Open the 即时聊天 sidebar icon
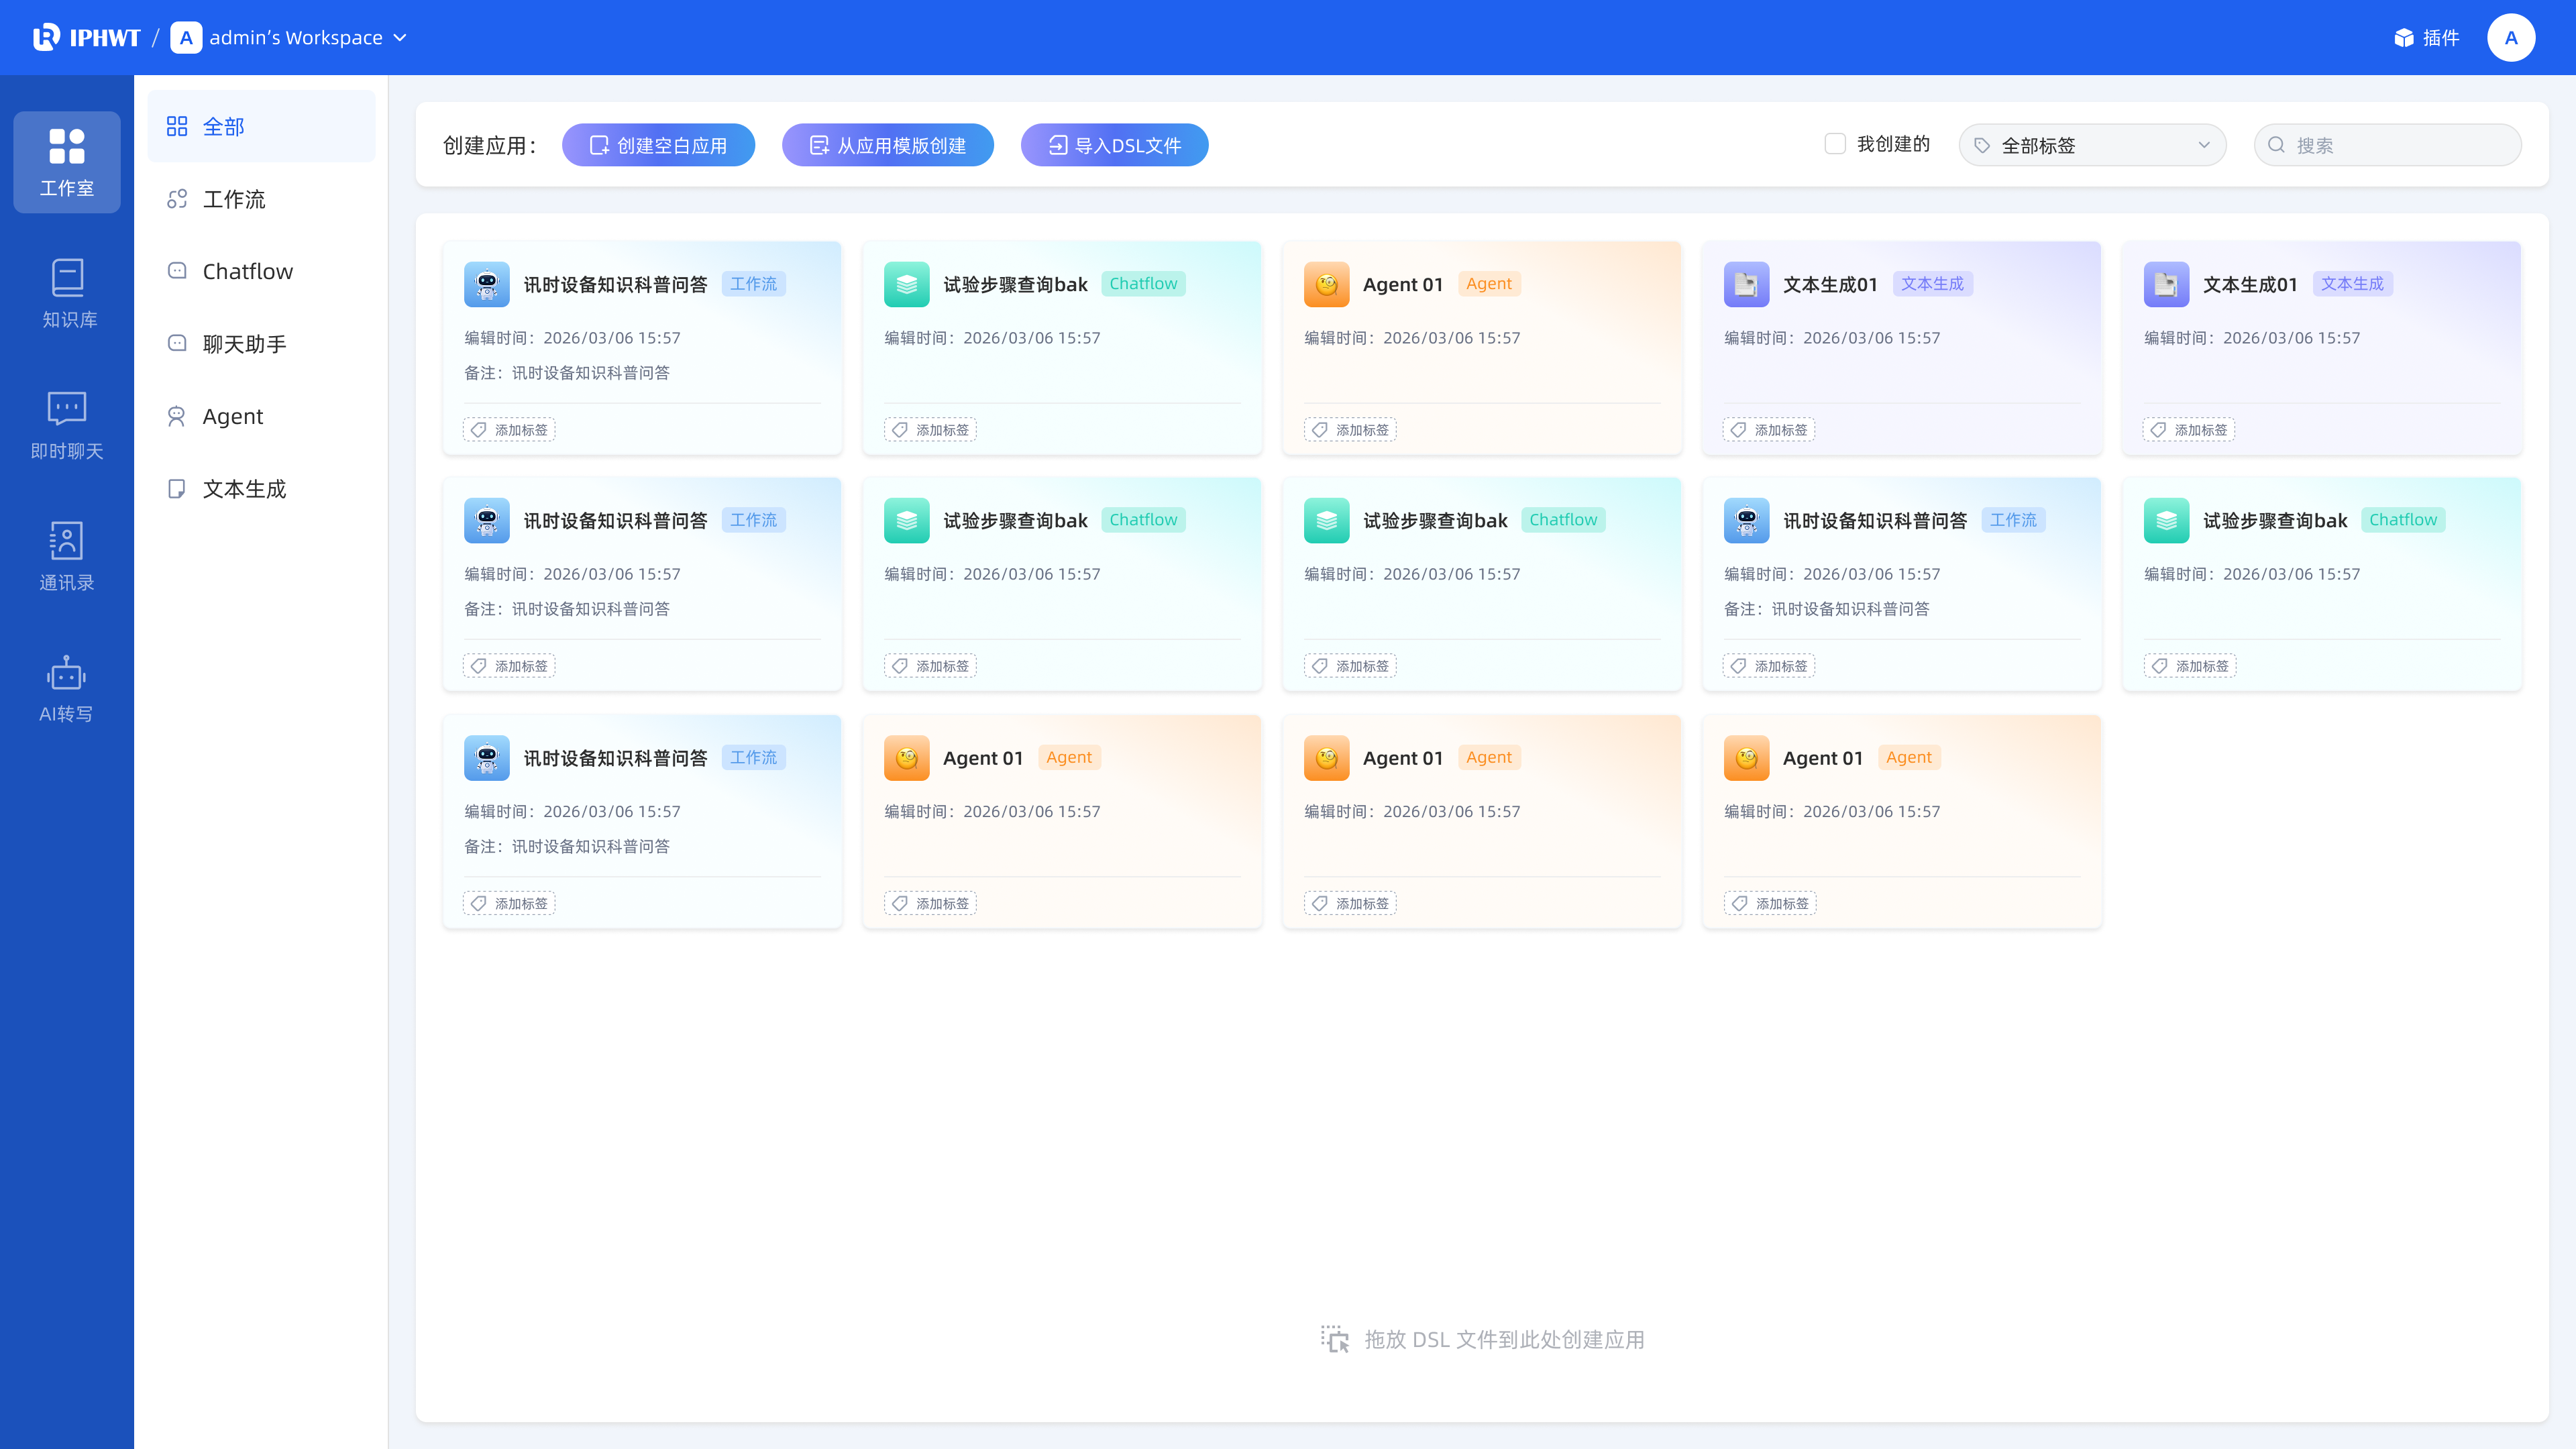2576x1449 pixels. [x=67, y=409]
